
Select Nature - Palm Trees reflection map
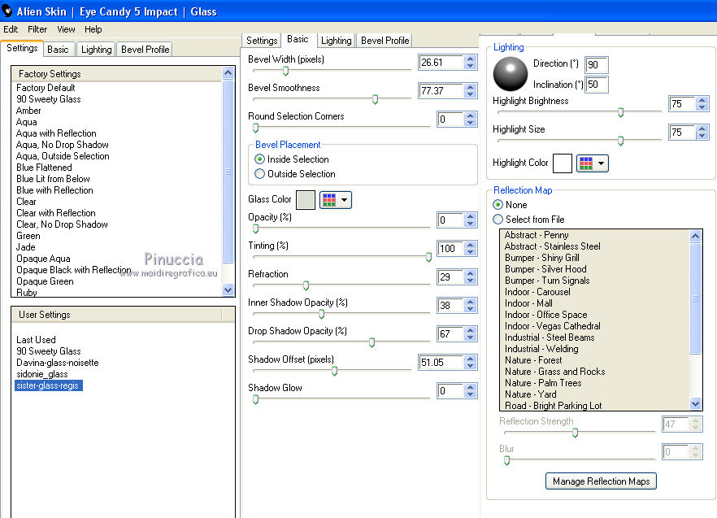[543, 382]
